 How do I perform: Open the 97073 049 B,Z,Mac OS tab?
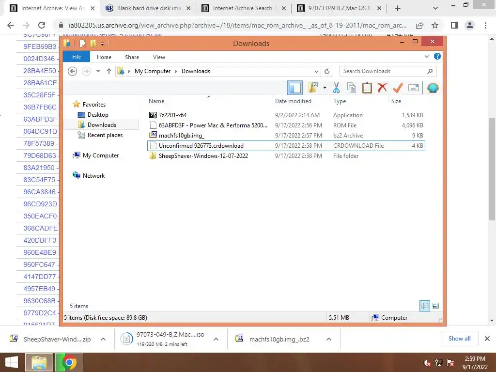tap(339, 8)
